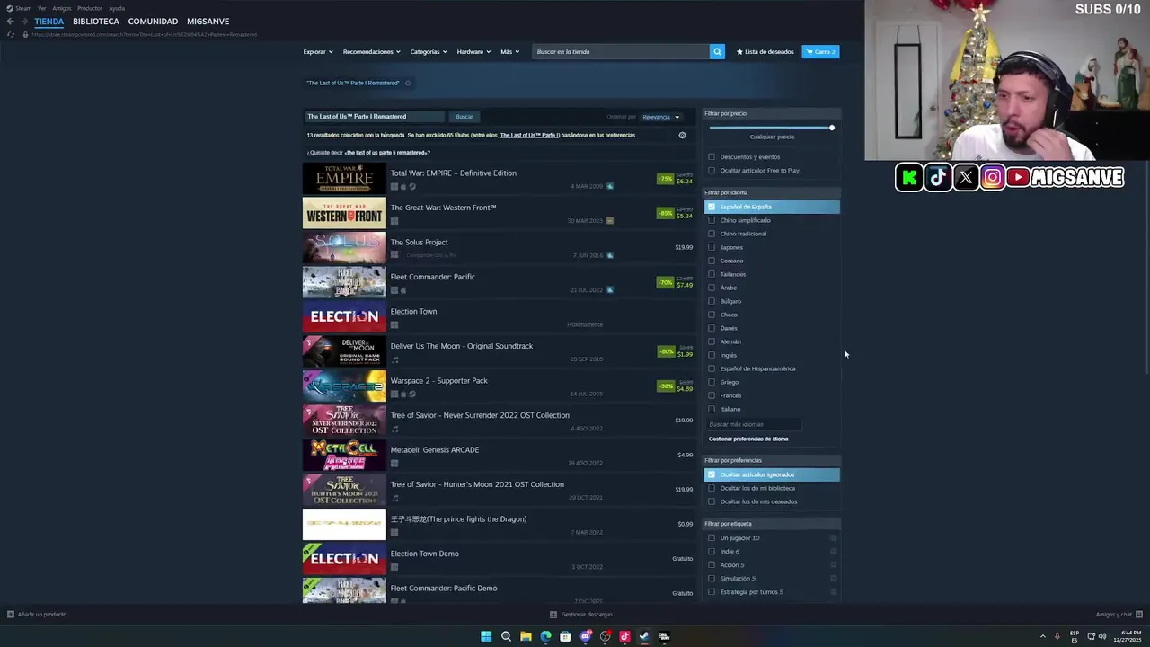Open the Amigos y chat icon
Viewport: 1150px width, 647px height.
pyautogui.click(x=1138, y=615)
